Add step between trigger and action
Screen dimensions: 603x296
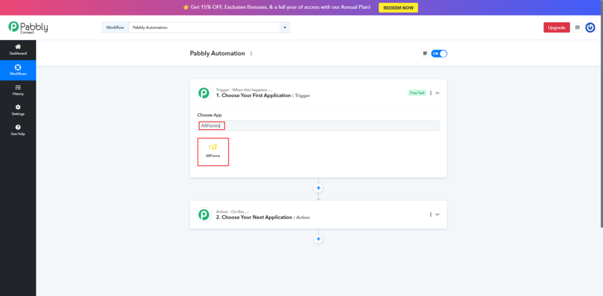pyautogui.click(x=318, y=188)
